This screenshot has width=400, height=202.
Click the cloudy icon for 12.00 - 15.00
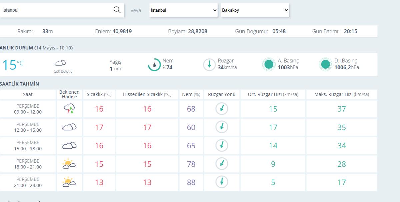[69, 127]
